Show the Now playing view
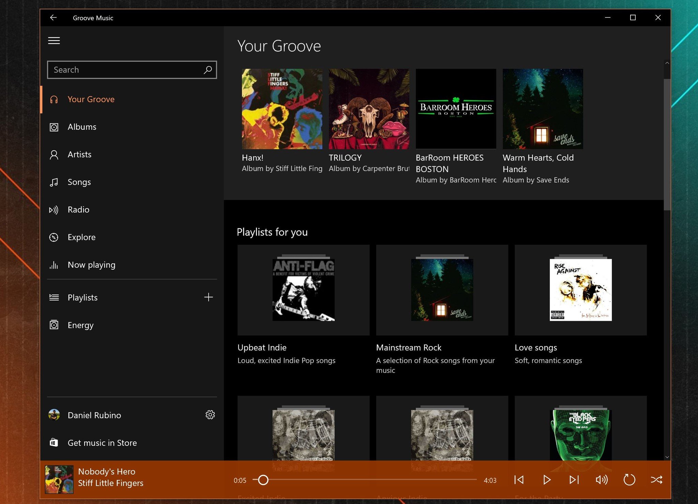698x504 pixels. [x=91, y=265]
